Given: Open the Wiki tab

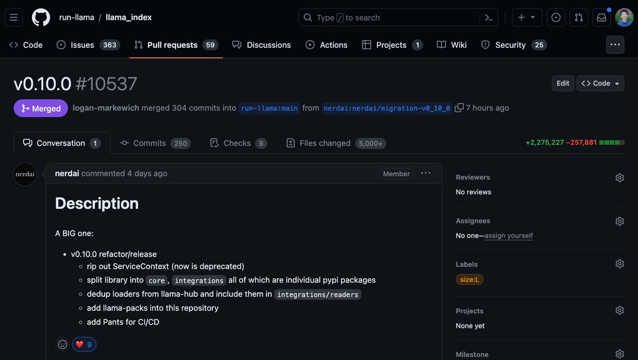Looking at the screenshot, I should tap(452, 45).
